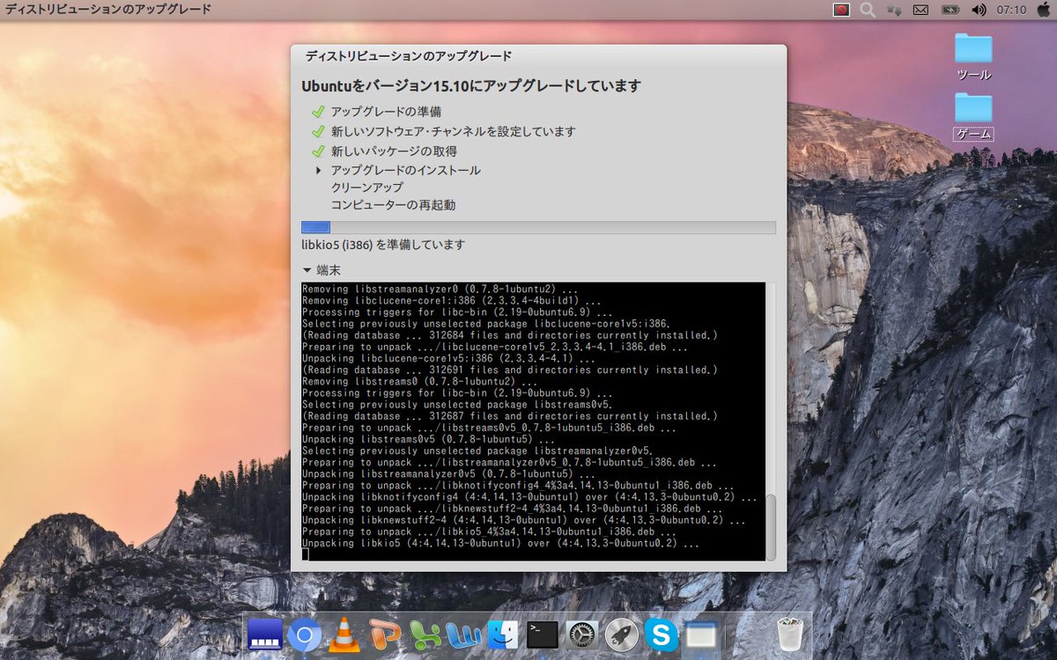
Task: Click the コンピューターの再起動 step
Action: tap(393, 205)
